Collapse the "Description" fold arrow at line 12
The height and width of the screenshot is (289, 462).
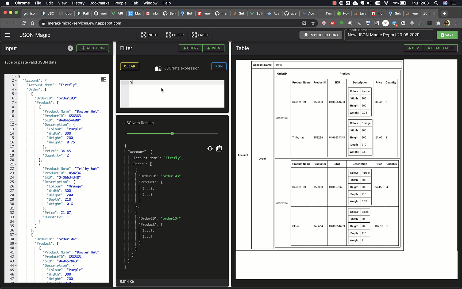(16, 125)
